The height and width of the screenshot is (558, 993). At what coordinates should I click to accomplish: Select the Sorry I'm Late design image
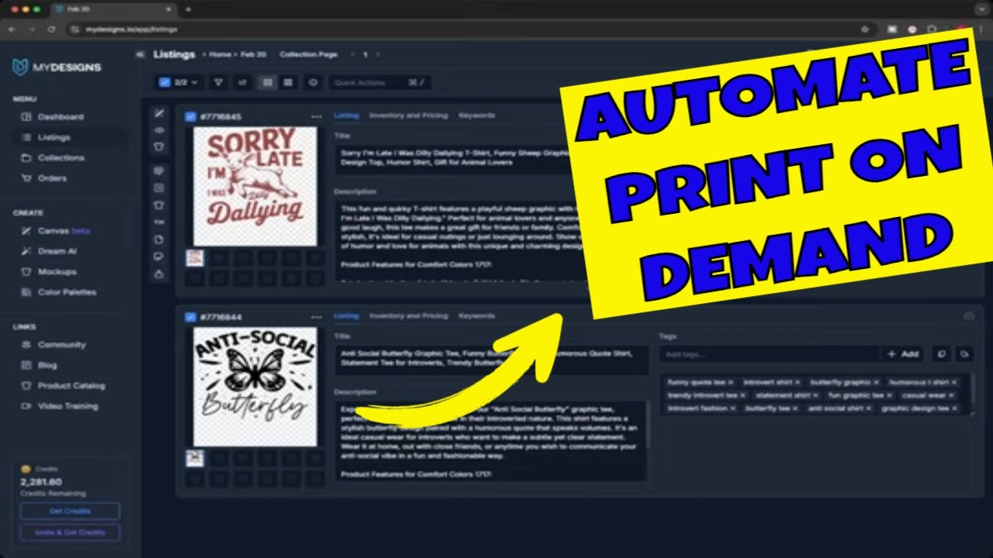pyautogui.click(x=255, y=186)
